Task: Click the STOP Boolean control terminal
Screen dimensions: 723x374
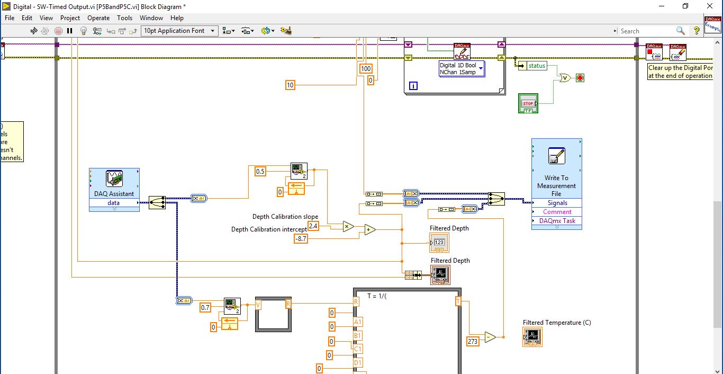Action: [x=528, y=103]
